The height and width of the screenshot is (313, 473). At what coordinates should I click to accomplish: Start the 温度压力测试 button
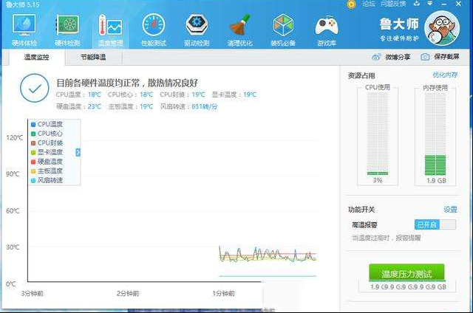tap(406, 274)
